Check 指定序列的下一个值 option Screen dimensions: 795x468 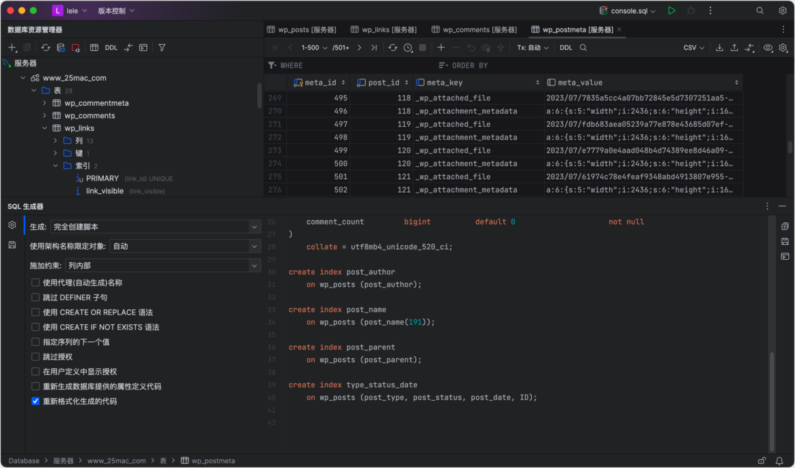35,342
